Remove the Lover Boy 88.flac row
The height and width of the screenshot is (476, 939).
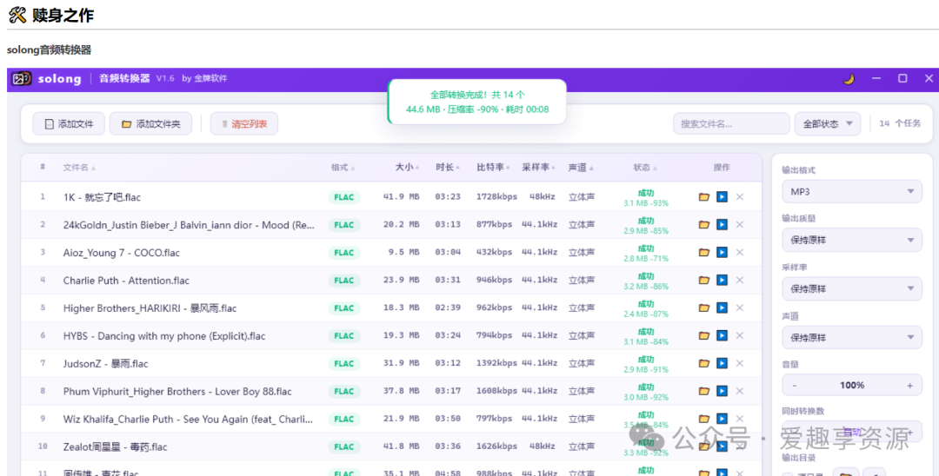point(740,391)
